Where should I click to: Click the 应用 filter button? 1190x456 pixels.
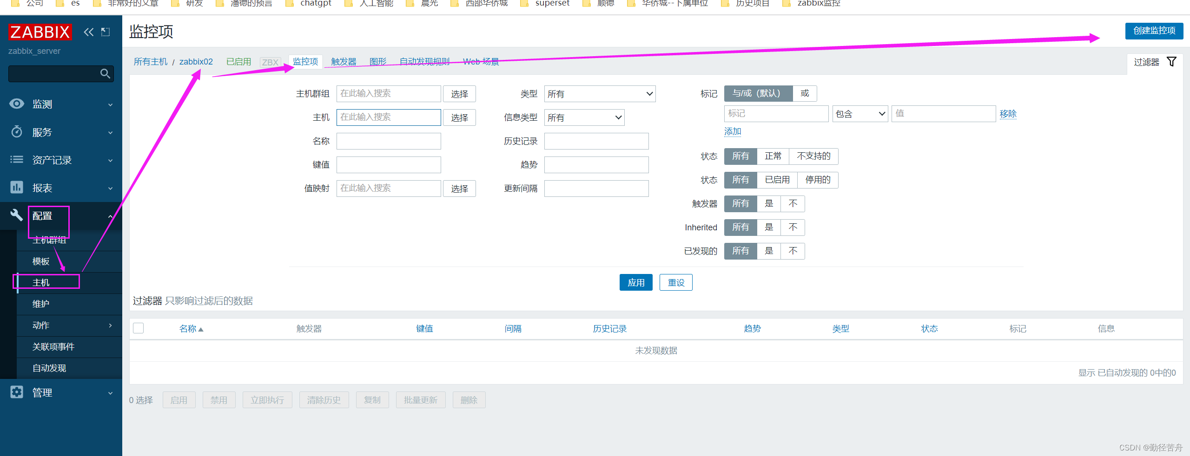pyautogui.click(x=636, y=282)
